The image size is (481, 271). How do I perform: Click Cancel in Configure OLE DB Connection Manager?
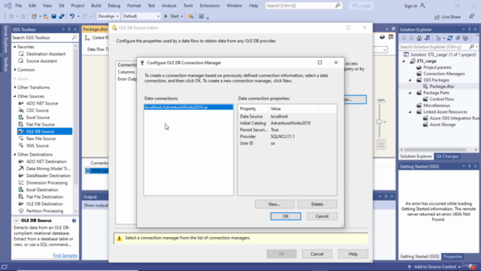click(x=322, y=216)
